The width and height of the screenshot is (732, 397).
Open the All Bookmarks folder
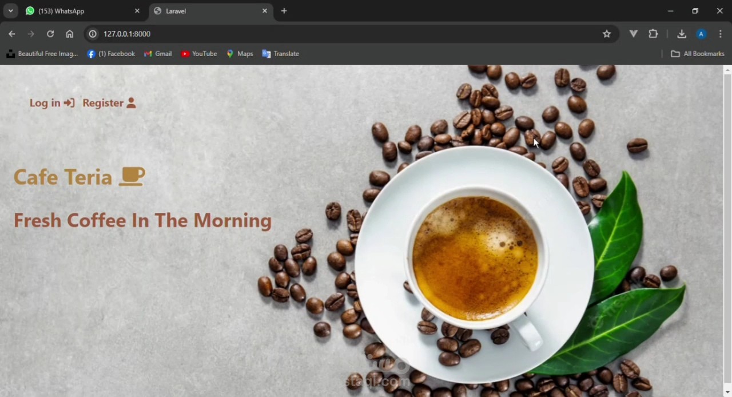pyautogui.click(x=698, y=54)
